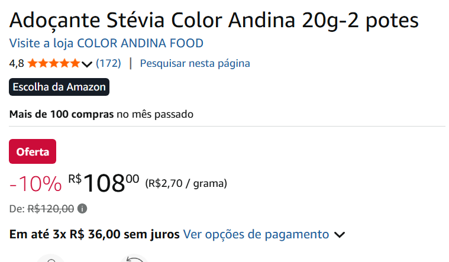Open the 'Ver opções de pagamento' link

pyautogui.click(x=256, y=234)
